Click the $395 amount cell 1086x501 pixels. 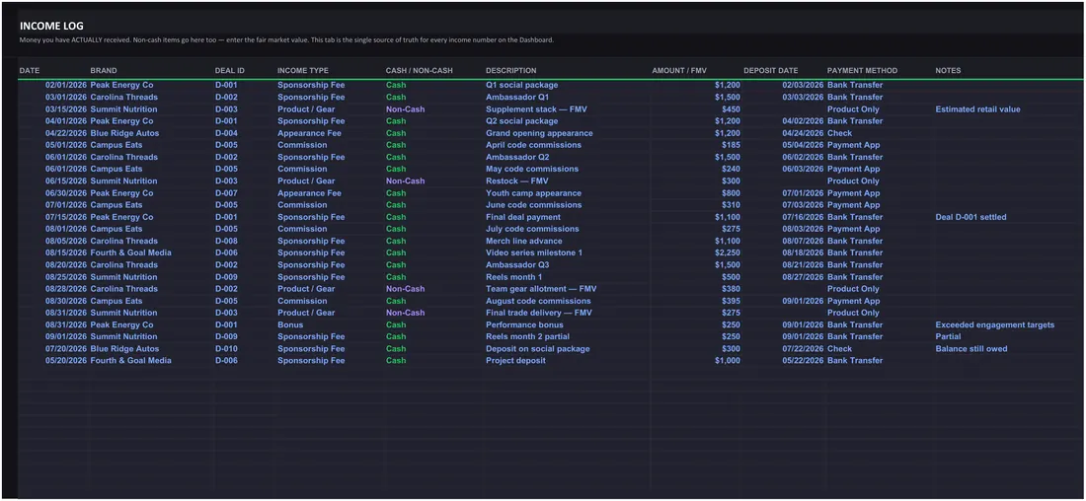(731, 301)
